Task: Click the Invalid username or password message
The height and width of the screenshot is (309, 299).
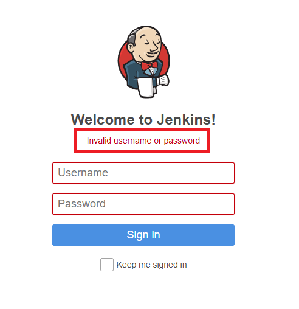Action: 143,141
